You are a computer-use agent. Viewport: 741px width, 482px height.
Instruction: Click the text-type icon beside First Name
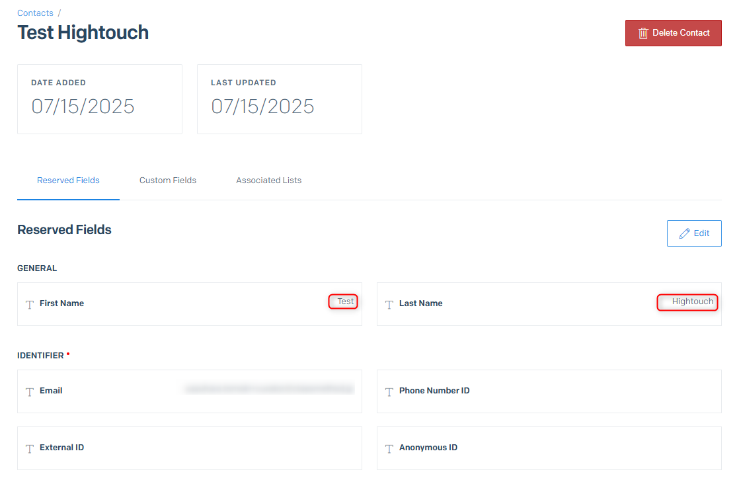tap(30, 304)
